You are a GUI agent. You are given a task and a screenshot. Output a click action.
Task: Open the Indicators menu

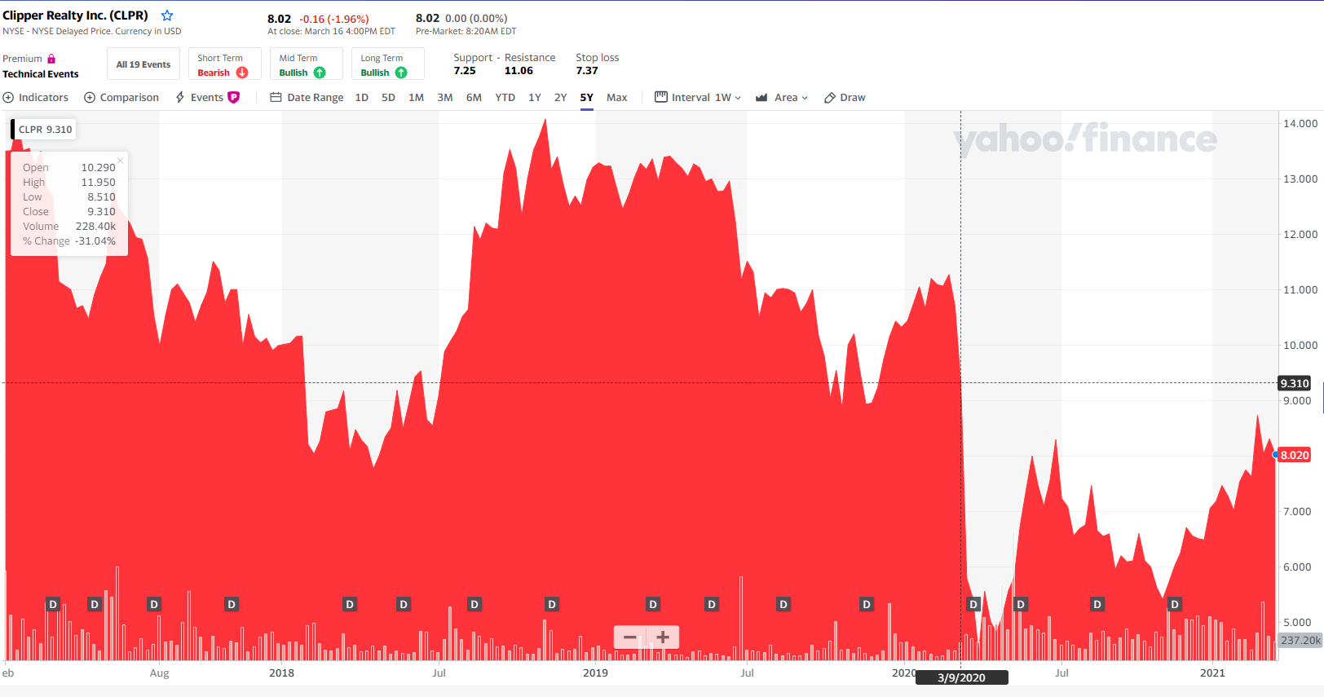pos(36,97)
